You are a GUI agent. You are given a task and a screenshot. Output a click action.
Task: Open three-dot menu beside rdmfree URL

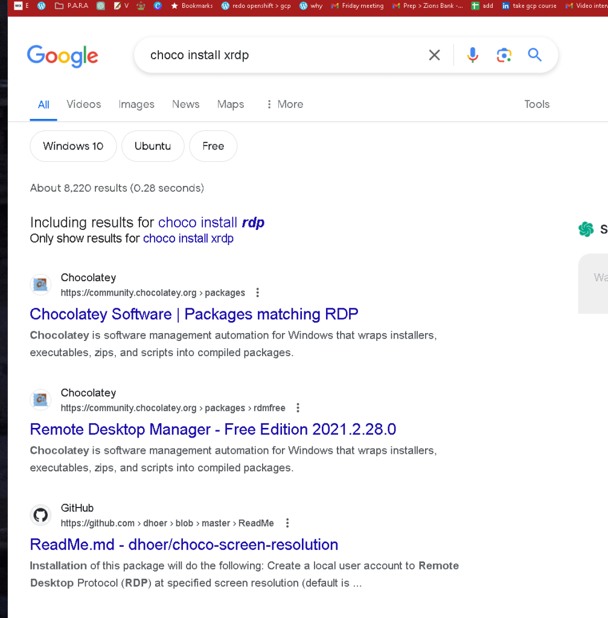tap(298, 407)
